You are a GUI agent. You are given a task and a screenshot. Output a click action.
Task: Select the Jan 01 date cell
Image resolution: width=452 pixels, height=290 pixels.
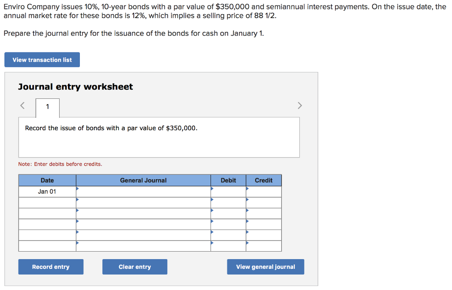(47, 192)
